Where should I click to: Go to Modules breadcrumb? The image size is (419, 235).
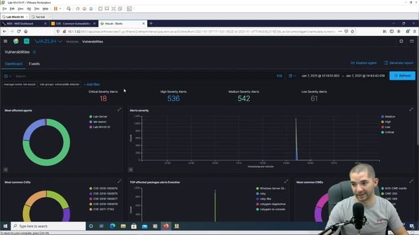[72, 42]
